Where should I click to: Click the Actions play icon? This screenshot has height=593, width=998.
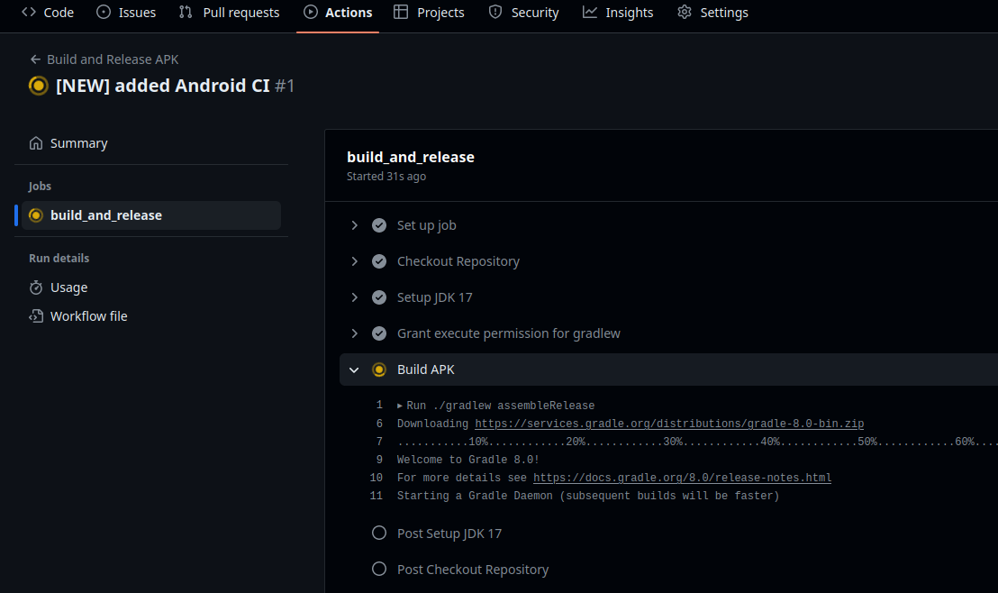point(311,12)
